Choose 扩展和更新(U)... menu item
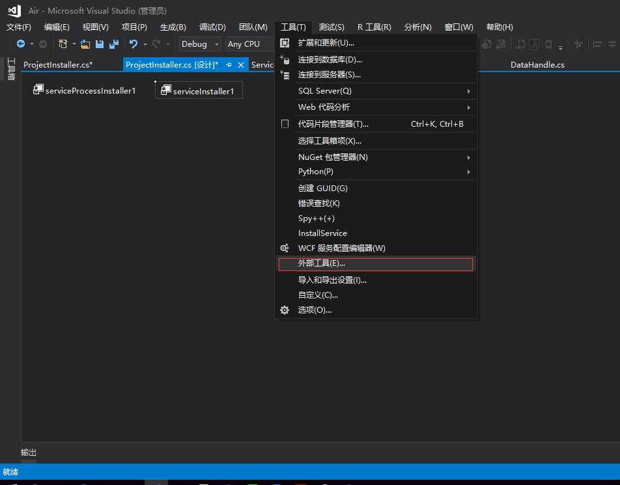The width and height of the screenshot is (620, 485). point(376,43)
